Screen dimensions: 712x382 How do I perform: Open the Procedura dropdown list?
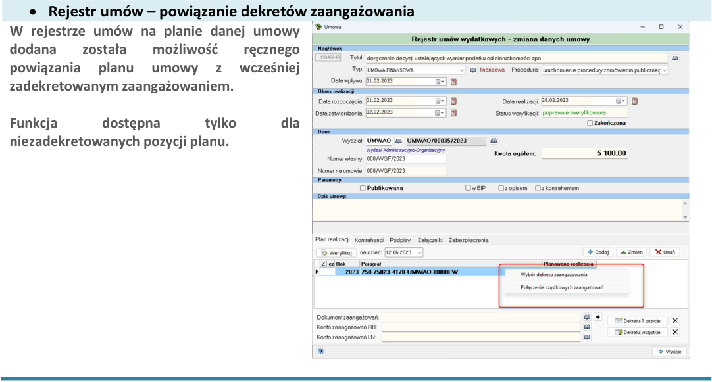point(665,70)
